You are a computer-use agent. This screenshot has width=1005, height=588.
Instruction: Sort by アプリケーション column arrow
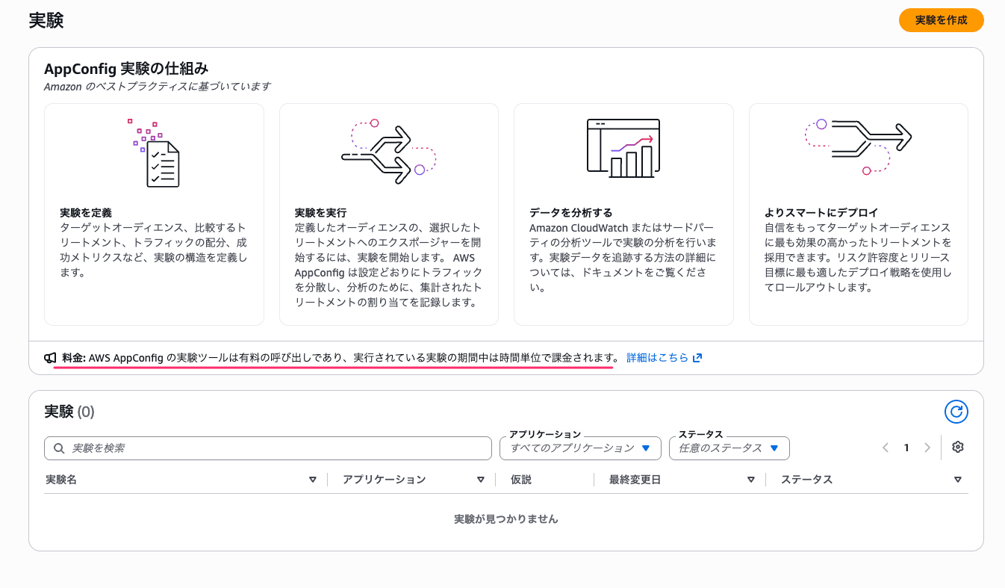coord(481,480)
